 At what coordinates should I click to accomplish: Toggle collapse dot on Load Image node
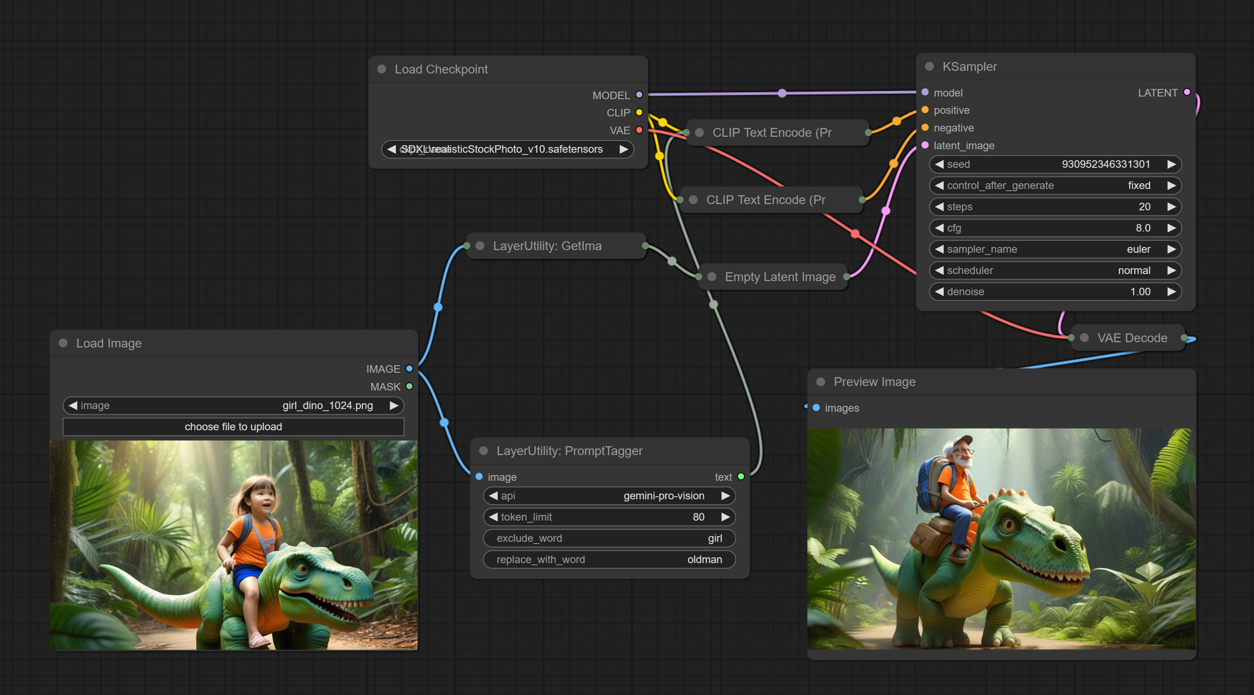point(63,343)
